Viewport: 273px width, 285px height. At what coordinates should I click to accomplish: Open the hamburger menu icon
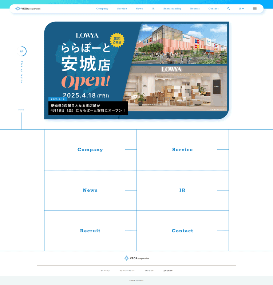(255, 9)
